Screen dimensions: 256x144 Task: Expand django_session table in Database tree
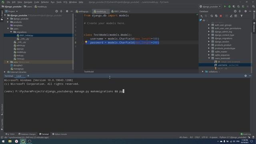209,42
